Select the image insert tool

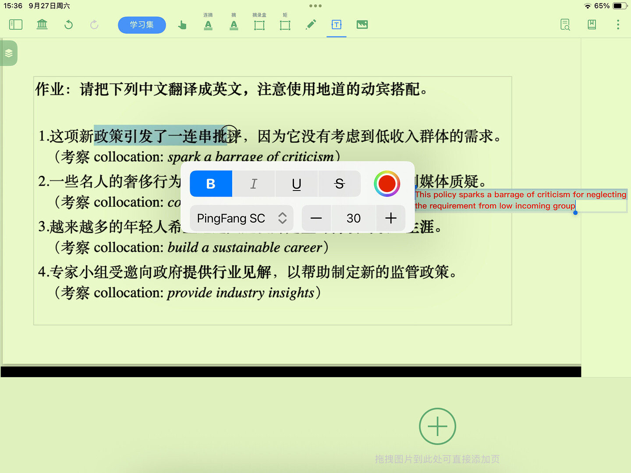(362, 25)
